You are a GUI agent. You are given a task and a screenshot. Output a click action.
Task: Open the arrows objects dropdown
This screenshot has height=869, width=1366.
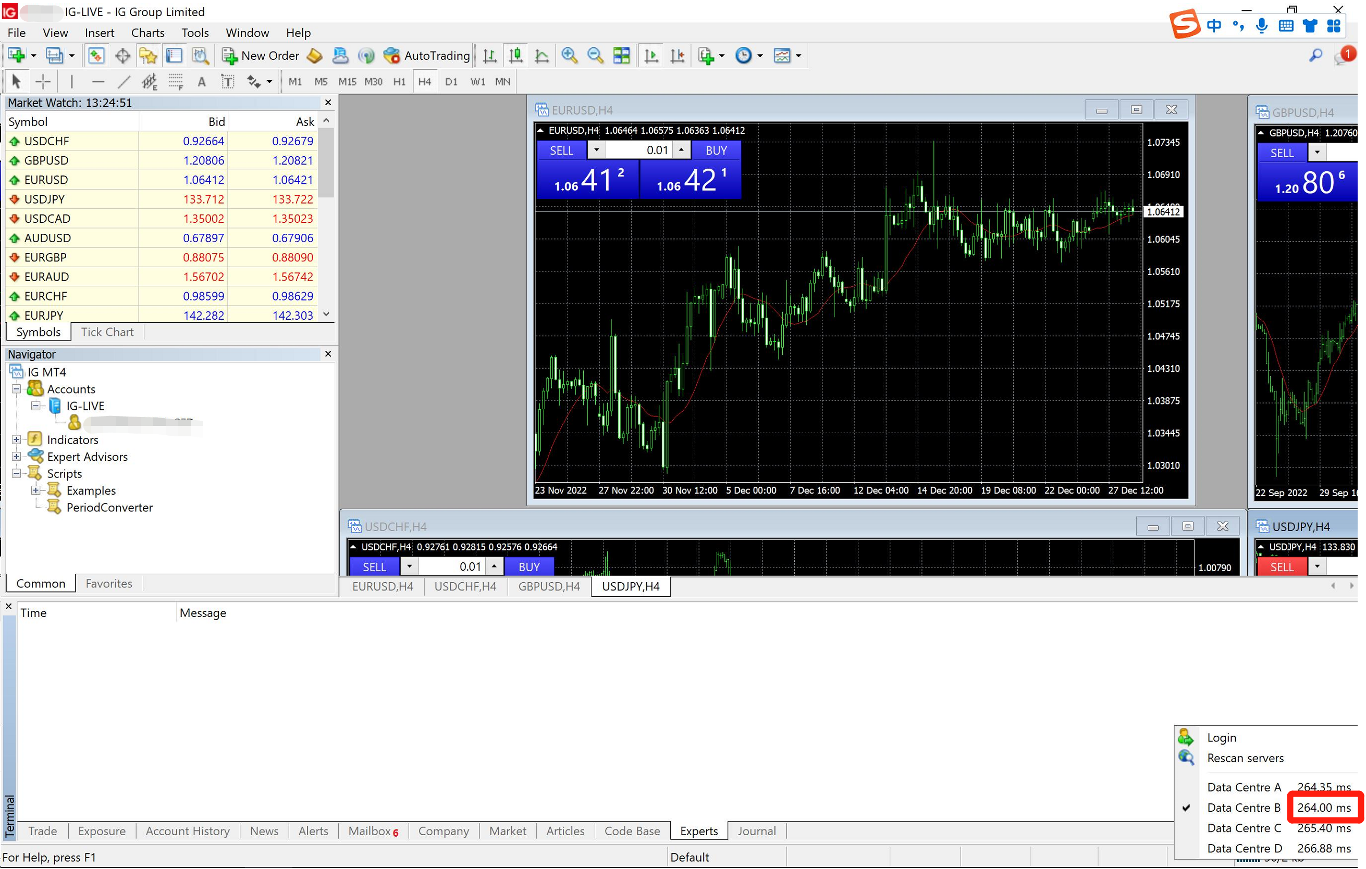tap(269, 82)
